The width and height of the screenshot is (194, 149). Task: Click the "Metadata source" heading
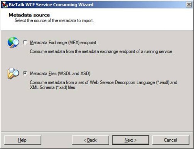[29, 15]
